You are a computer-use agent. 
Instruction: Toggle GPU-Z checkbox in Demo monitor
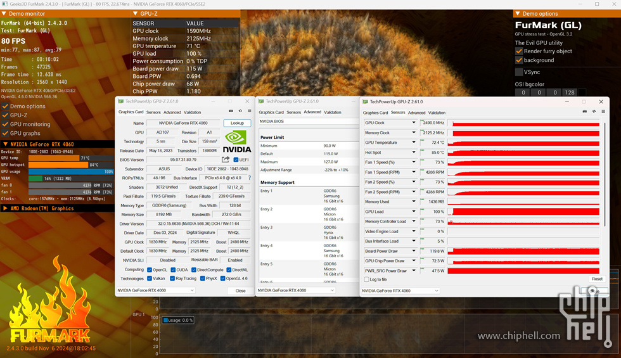[5, 115]
